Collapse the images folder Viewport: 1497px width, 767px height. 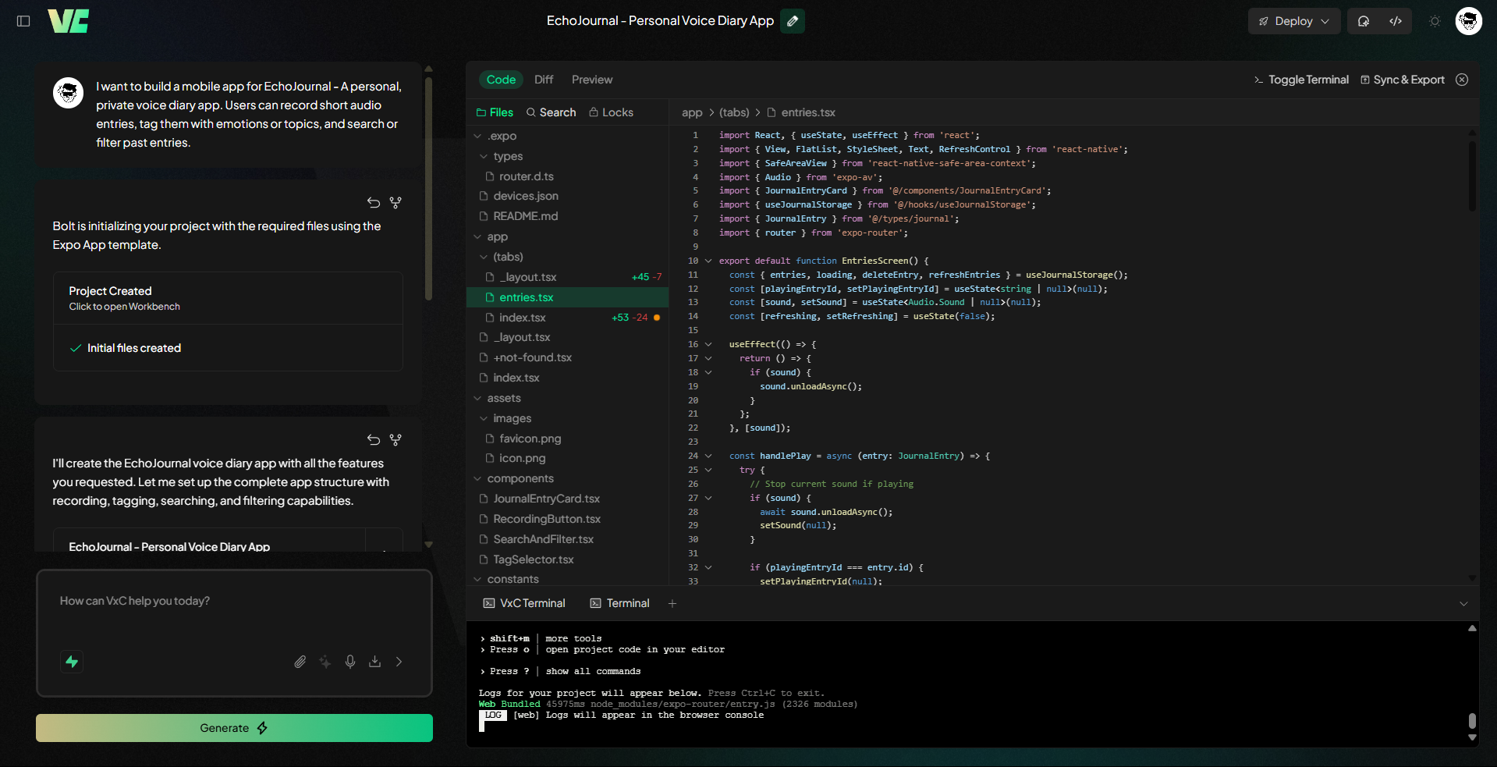coord(567,418)
